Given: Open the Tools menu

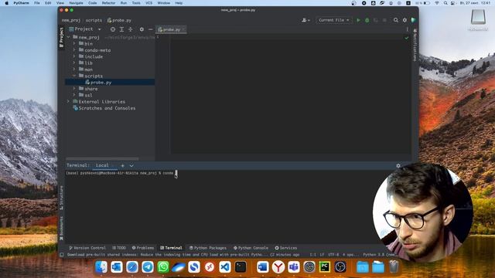Looking at the screenshot, I should point(136,3).
